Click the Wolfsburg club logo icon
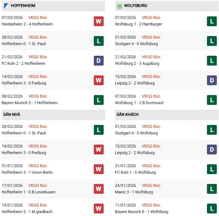Viewport: 219px width, 216px height. coord(119,6)
